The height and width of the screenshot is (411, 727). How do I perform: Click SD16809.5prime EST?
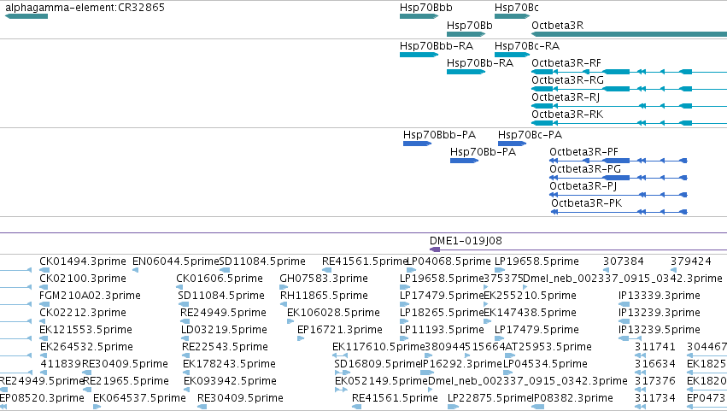(x=343, y=373)
